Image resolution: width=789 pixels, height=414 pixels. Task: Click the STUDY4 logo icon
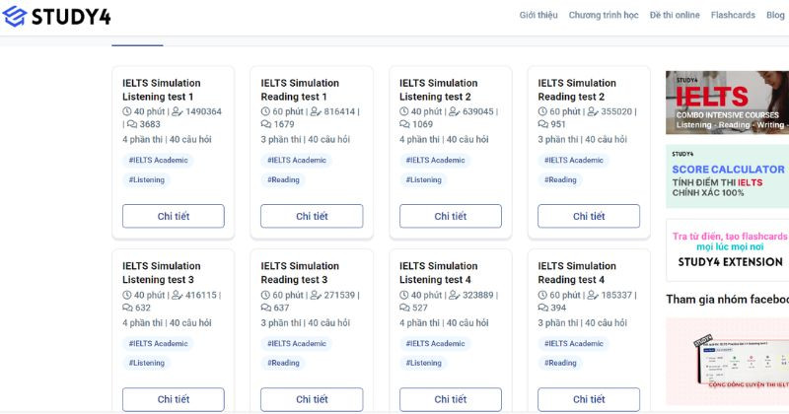(x=15, y=16)
